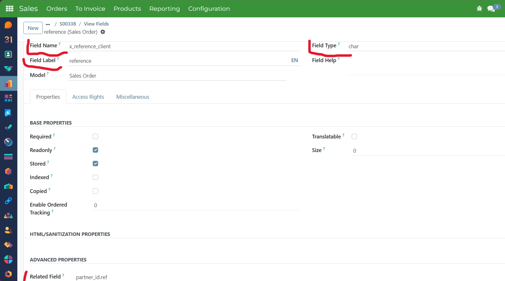Viewport: 505px width, 281px height.
Task: Open the Dashboards colored-tiles sidebar icon
Action: pyautogui.click(x=9, y=98)
